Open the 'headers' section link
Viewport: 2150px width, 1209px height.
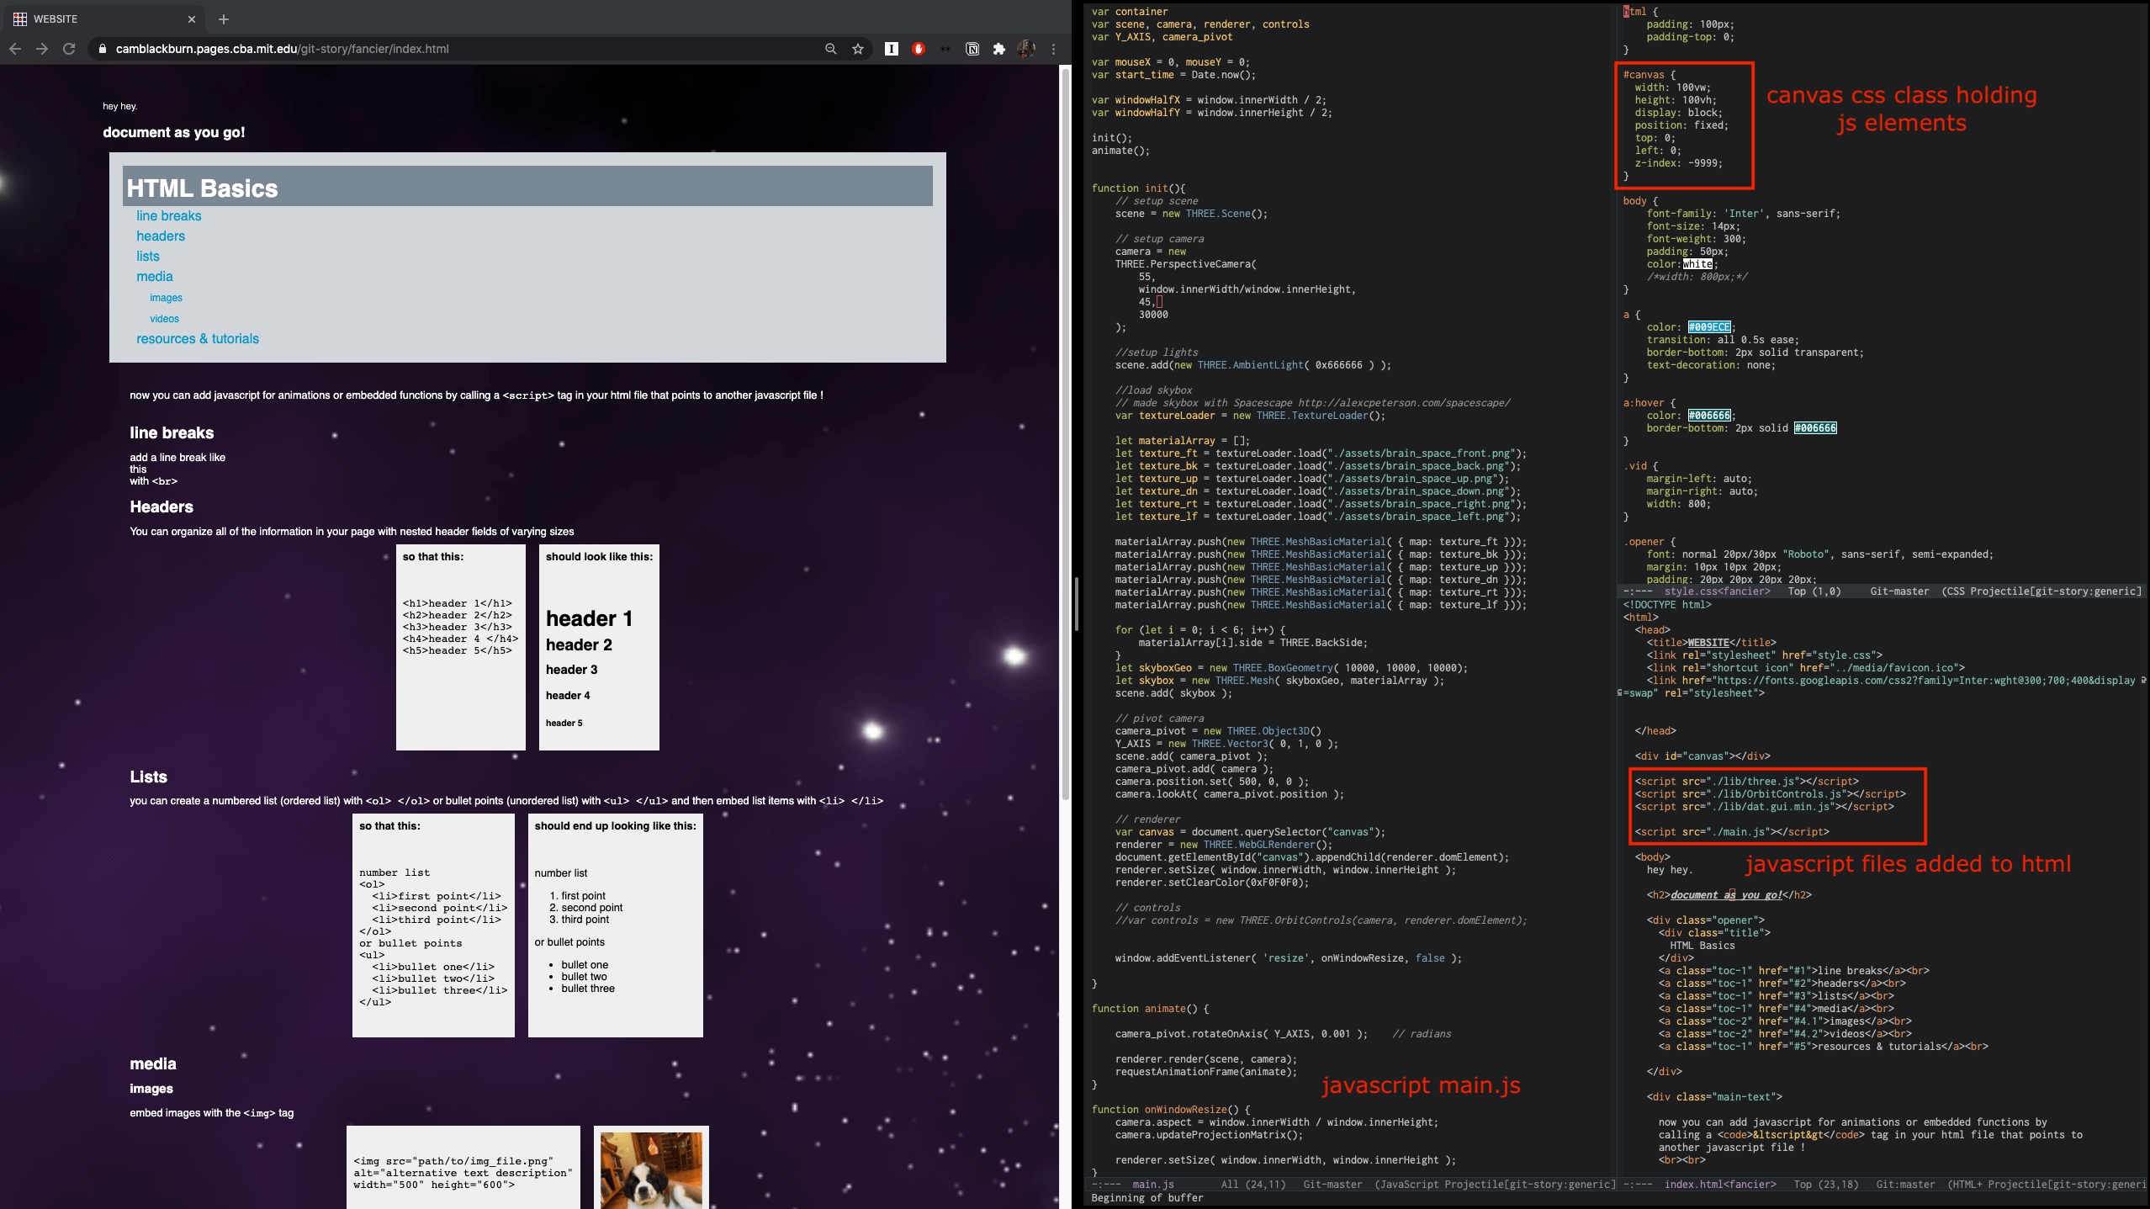click(160, 236)
